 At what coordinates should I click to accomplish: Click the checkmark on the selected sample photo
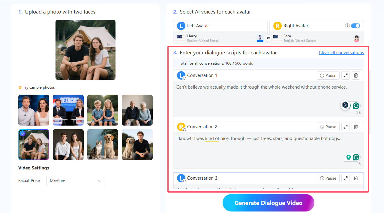pyautogui.click(x=22, y=133)
